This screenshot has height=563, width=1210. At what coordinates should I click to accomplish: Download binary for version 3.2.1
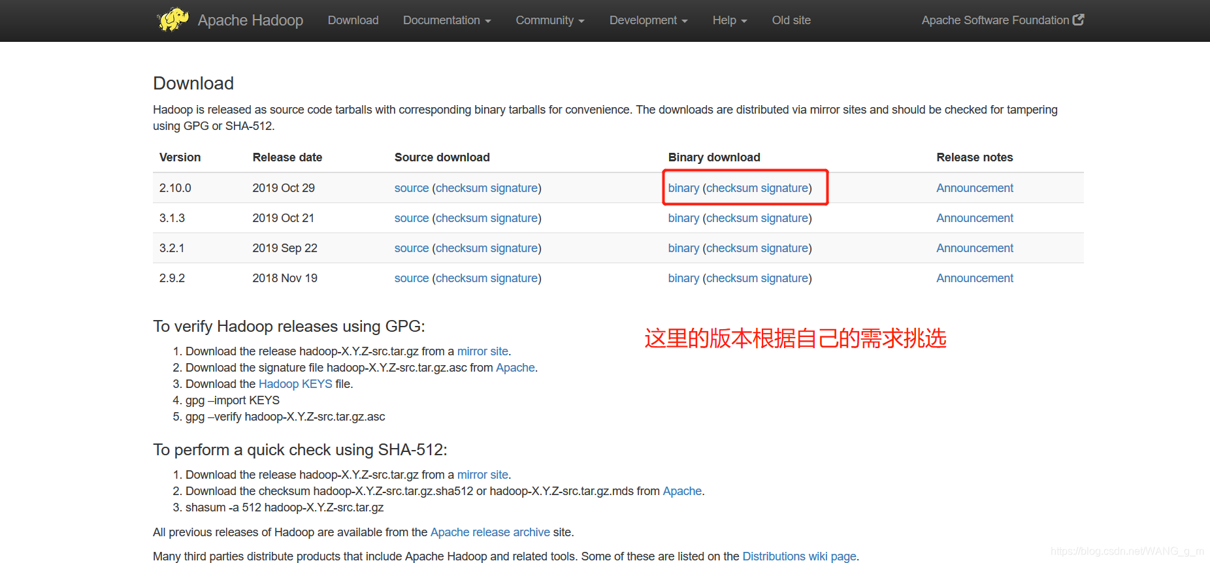click(x=683, y=248)
